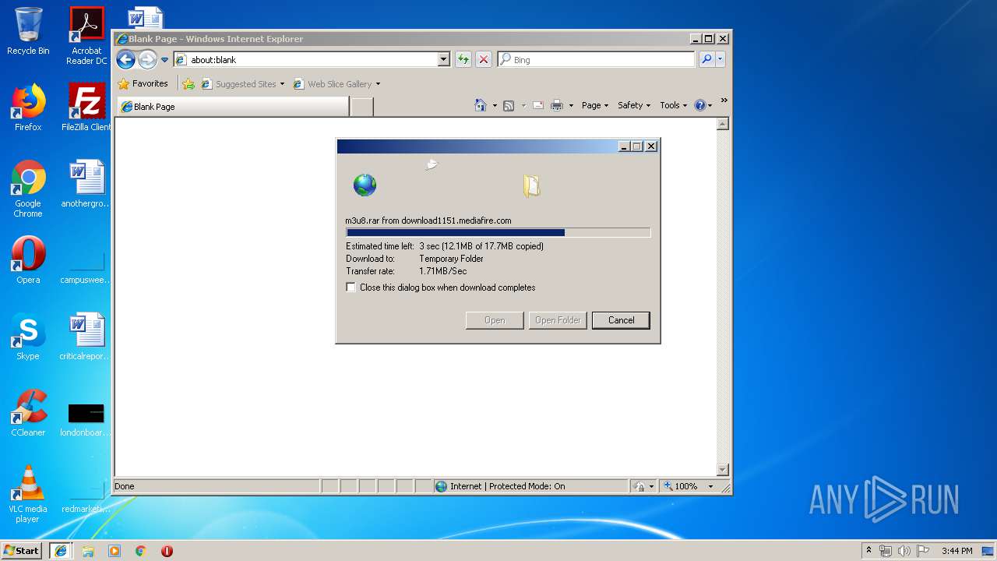Open the Safety menu
997x561 pixels.
pyautogui.click(x=634, y=105)
